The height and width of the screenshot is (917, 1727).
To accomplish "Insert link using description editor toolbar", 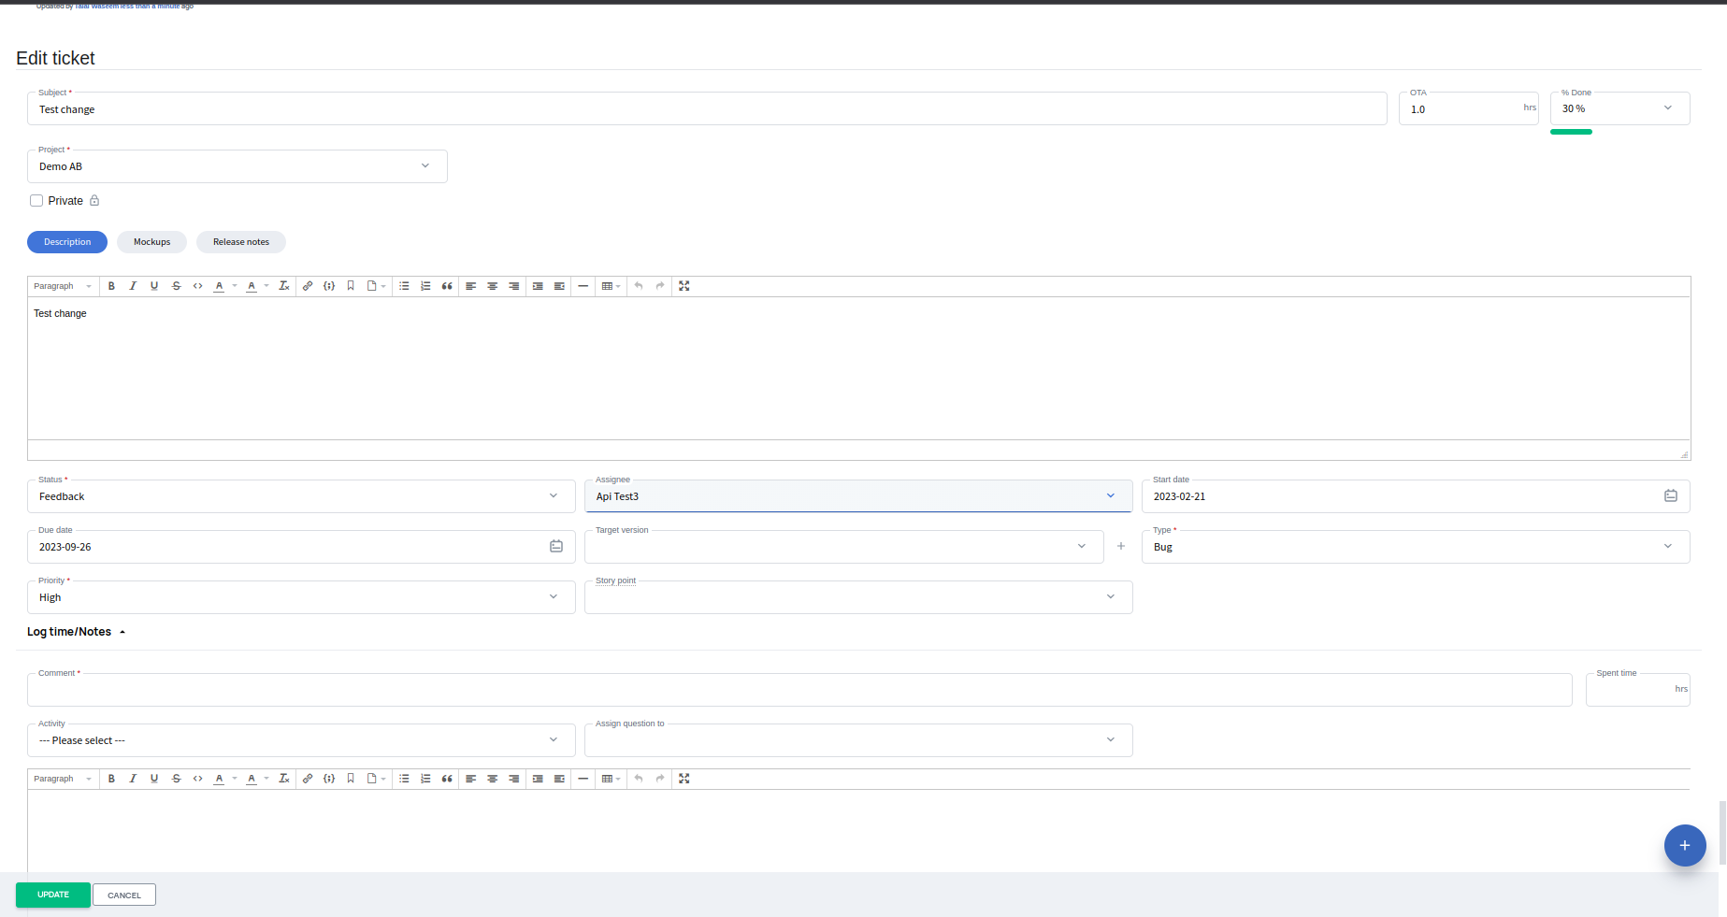I will tap(308, 286).
